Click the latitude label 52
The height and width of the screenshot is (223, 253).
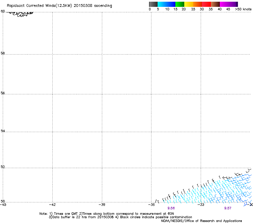click(3, 167)
